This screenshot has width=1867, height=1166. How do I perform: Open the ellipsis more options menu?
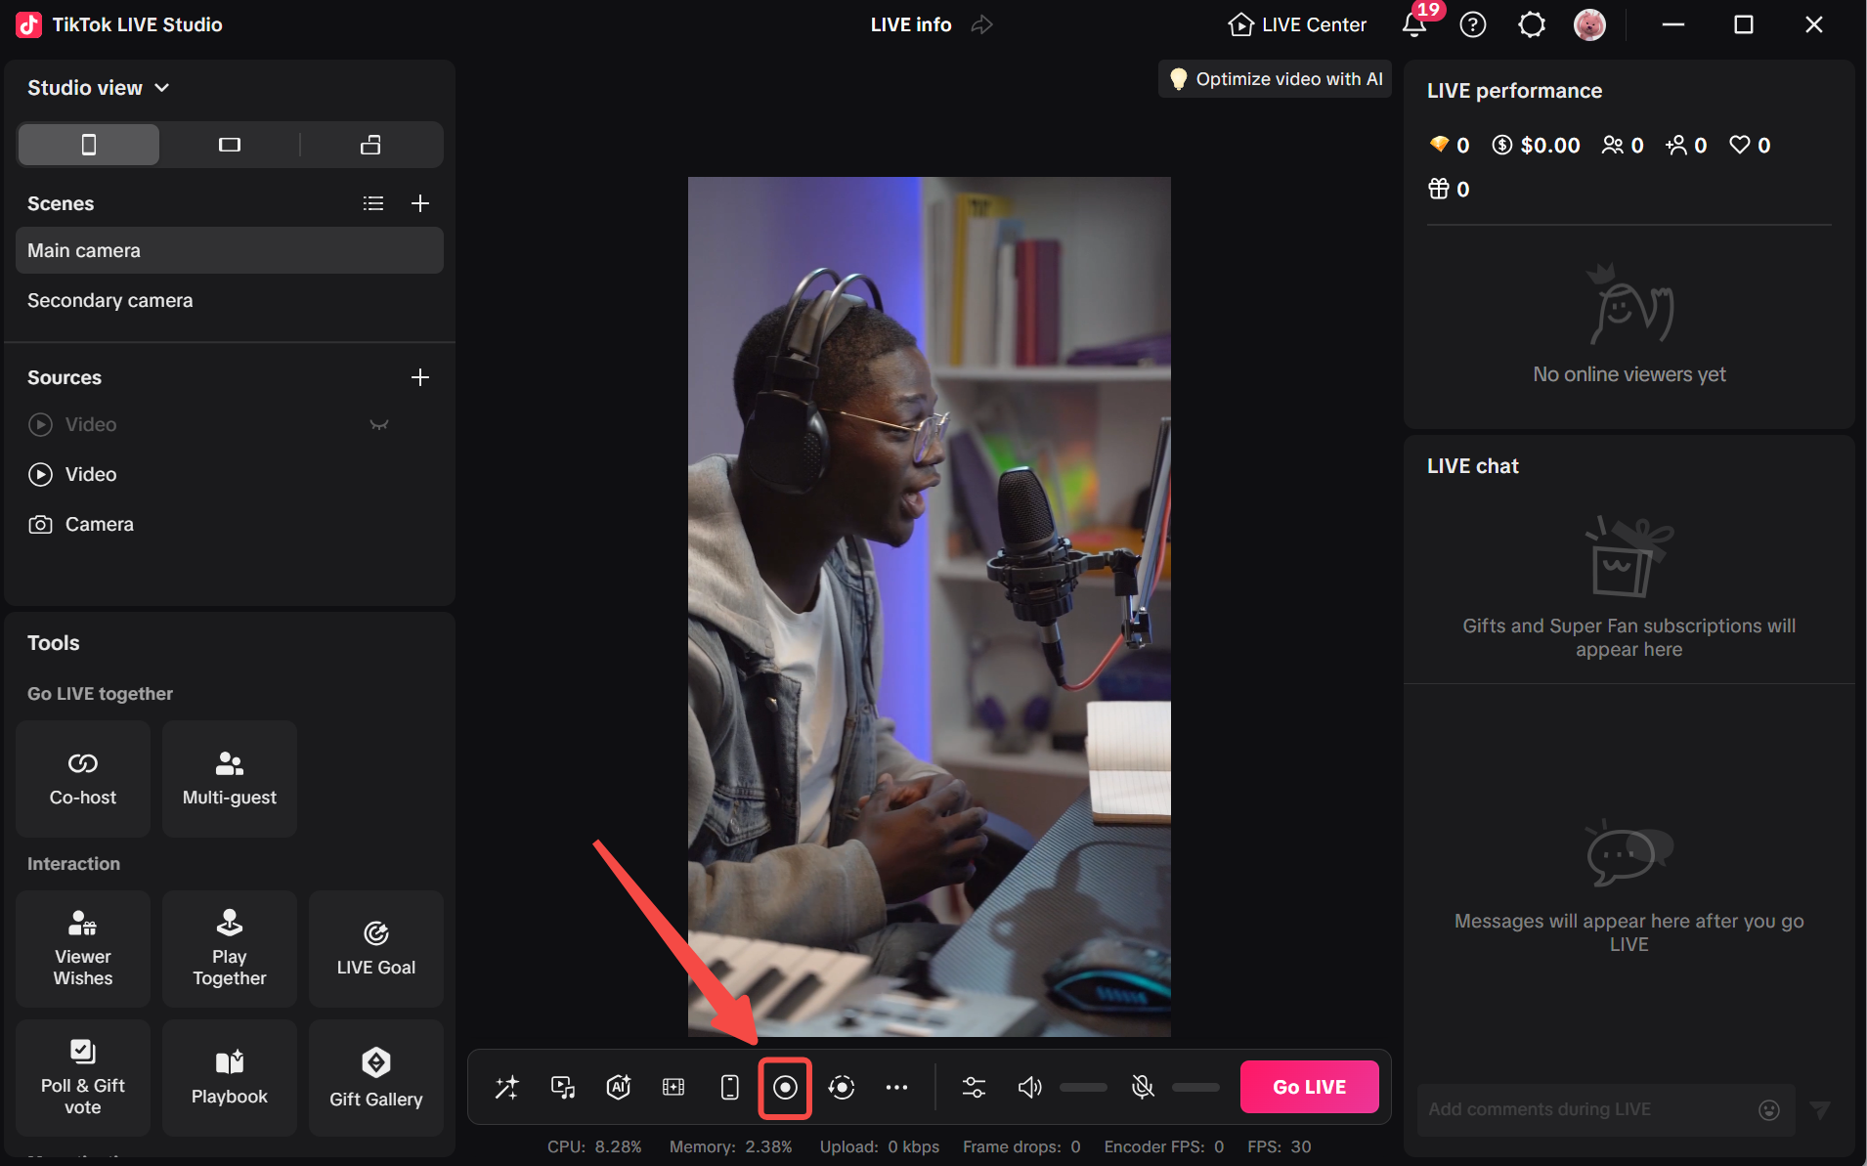pyautogui.click(x=896, y=1087)
